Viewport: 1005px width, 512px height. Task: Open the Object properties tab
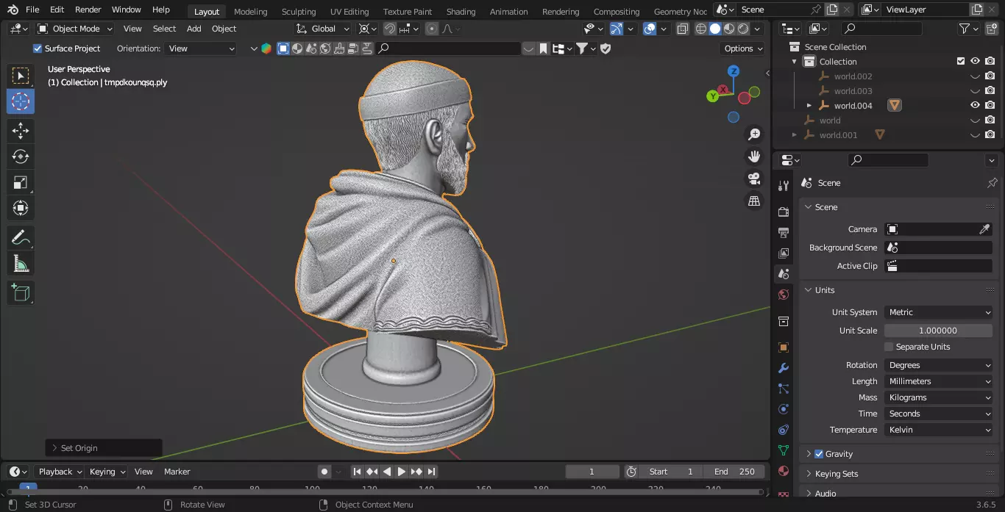tap(784, 347)
